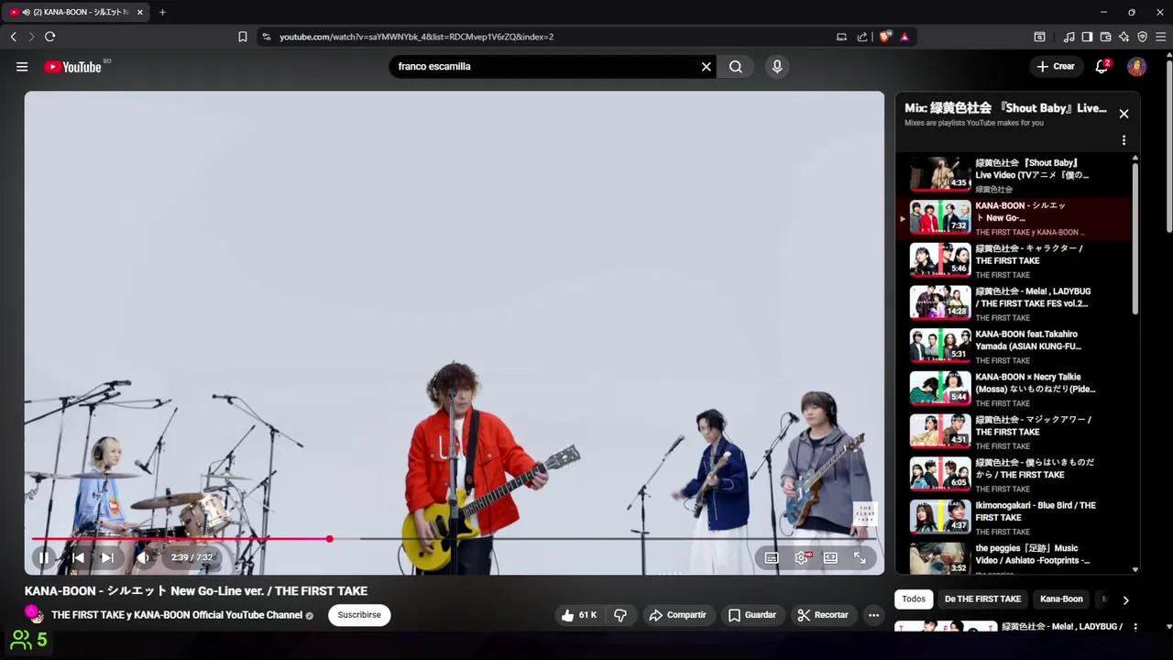
Task: Click the Recortar clip button
Action: coord(822,615)
